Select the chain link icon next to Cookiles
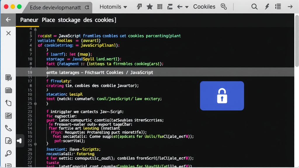This screenshot has width=299, height=168. pos(224,6)
